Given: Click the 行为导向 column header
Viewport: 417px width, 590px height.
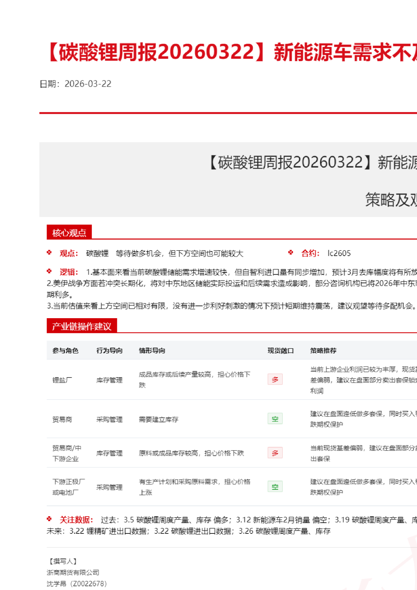Looking at the screenshot, I should pyautogui.click(x=110, y=350).
